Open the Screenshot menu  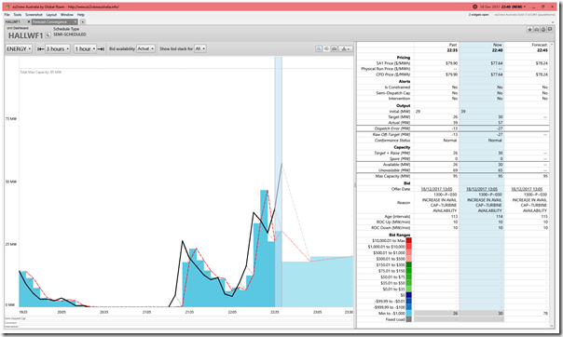coord(34,15)
